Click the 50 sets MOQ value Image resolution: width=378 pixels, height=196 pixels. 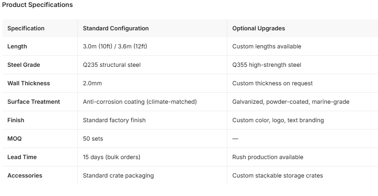click(93, 139)
